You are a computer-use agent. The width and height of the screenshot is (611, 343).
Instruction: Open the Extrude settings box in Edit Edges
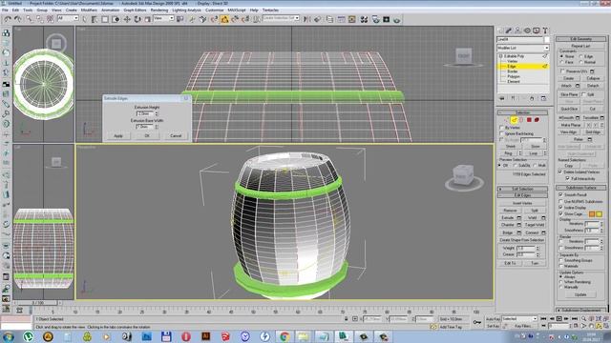click(518, 218)
